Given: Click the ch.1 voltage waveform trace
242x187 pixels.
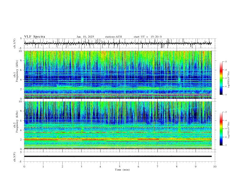Looking at the screenshot, I should (x=118, y=43).
